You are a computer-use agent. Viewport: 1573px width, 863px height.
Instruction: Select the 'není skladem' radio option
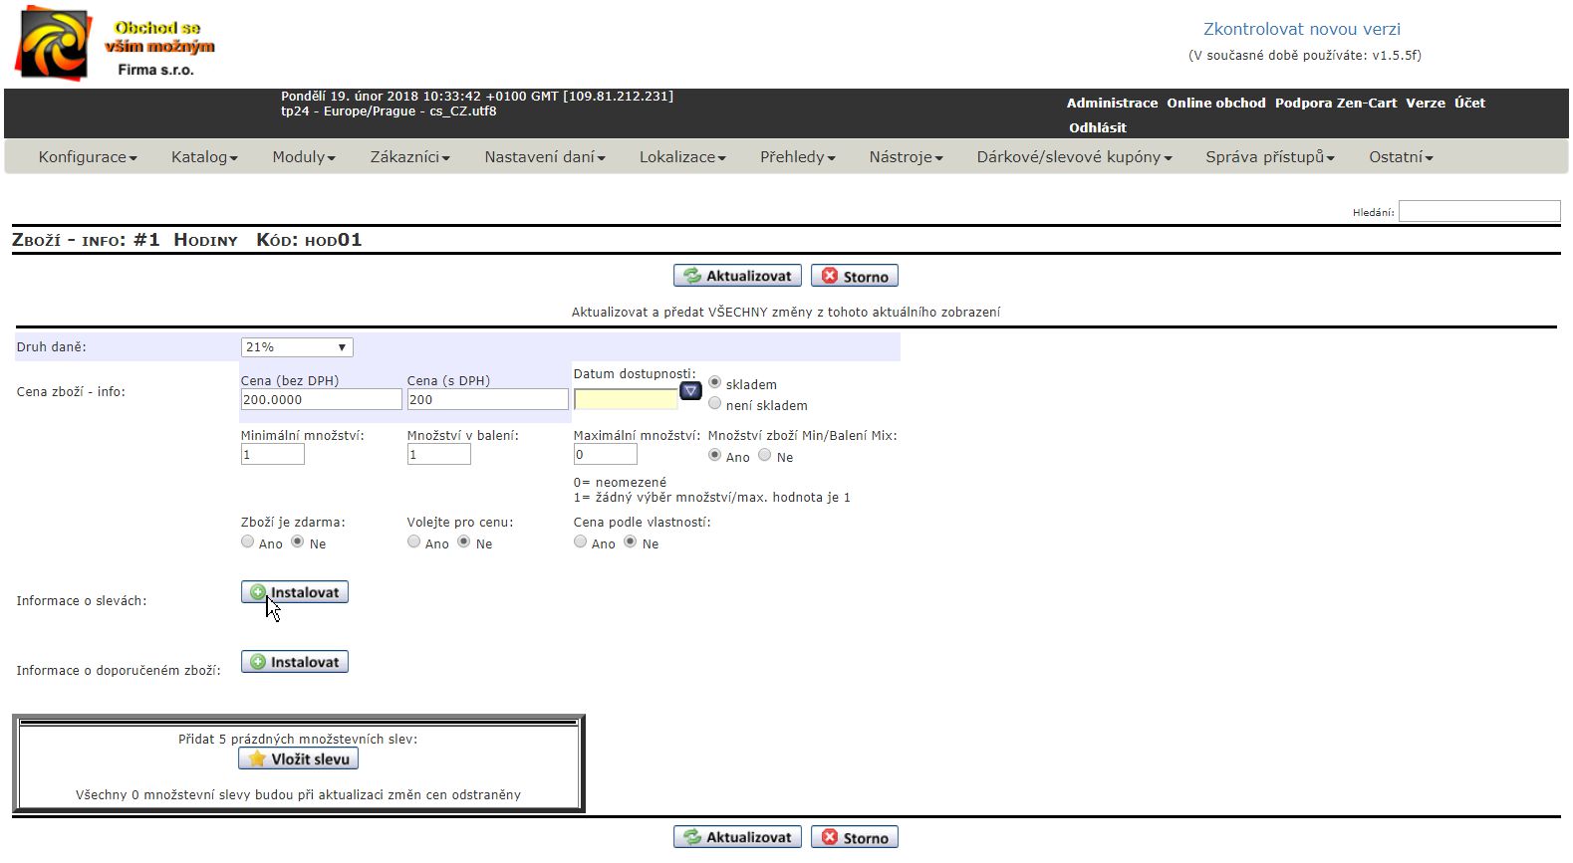click(714, 403)
